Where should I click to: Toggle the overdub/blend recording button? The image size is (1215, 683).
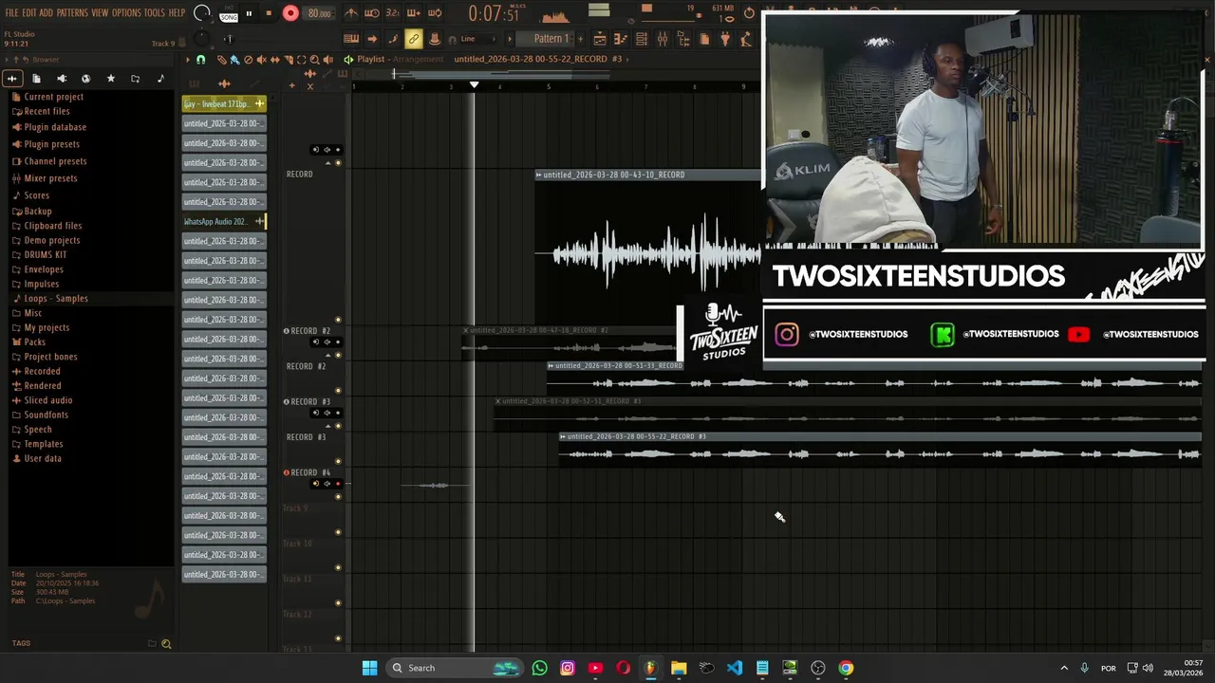[413, 13]
